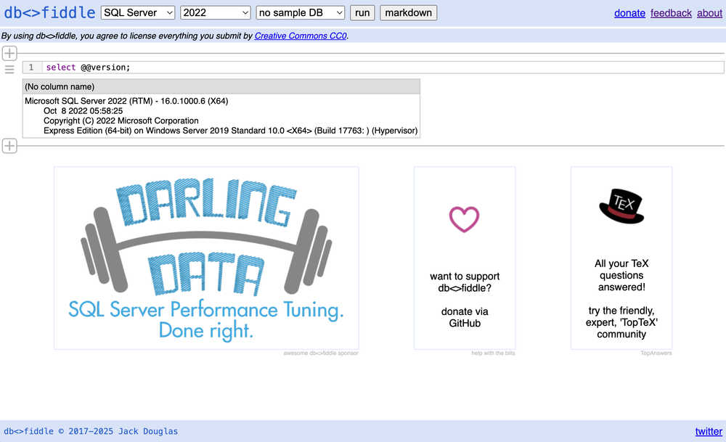The image size is (726, 442).
Task: Click the footer copyright Jack Douglas text
Action: click(x=91, y=431)
